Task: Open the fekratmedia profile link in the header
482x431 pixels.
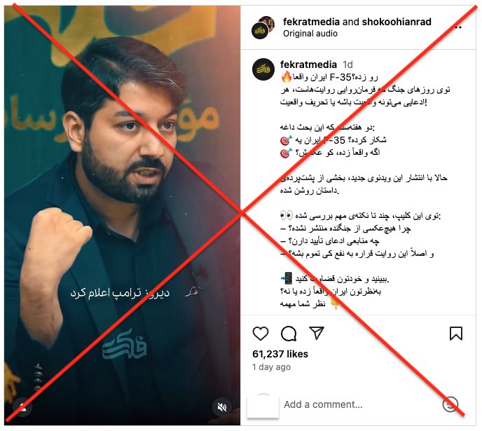Action: [311, 22]
